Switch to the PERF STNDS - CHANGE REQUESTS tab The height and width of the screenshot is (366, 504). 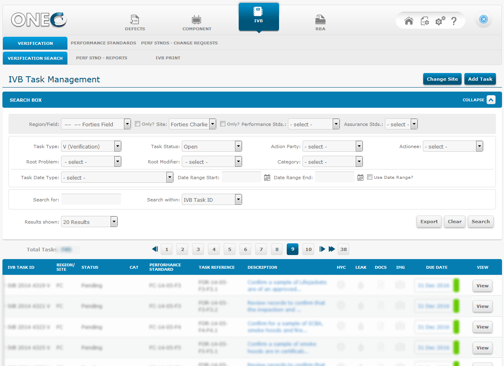tap(179, 43)
